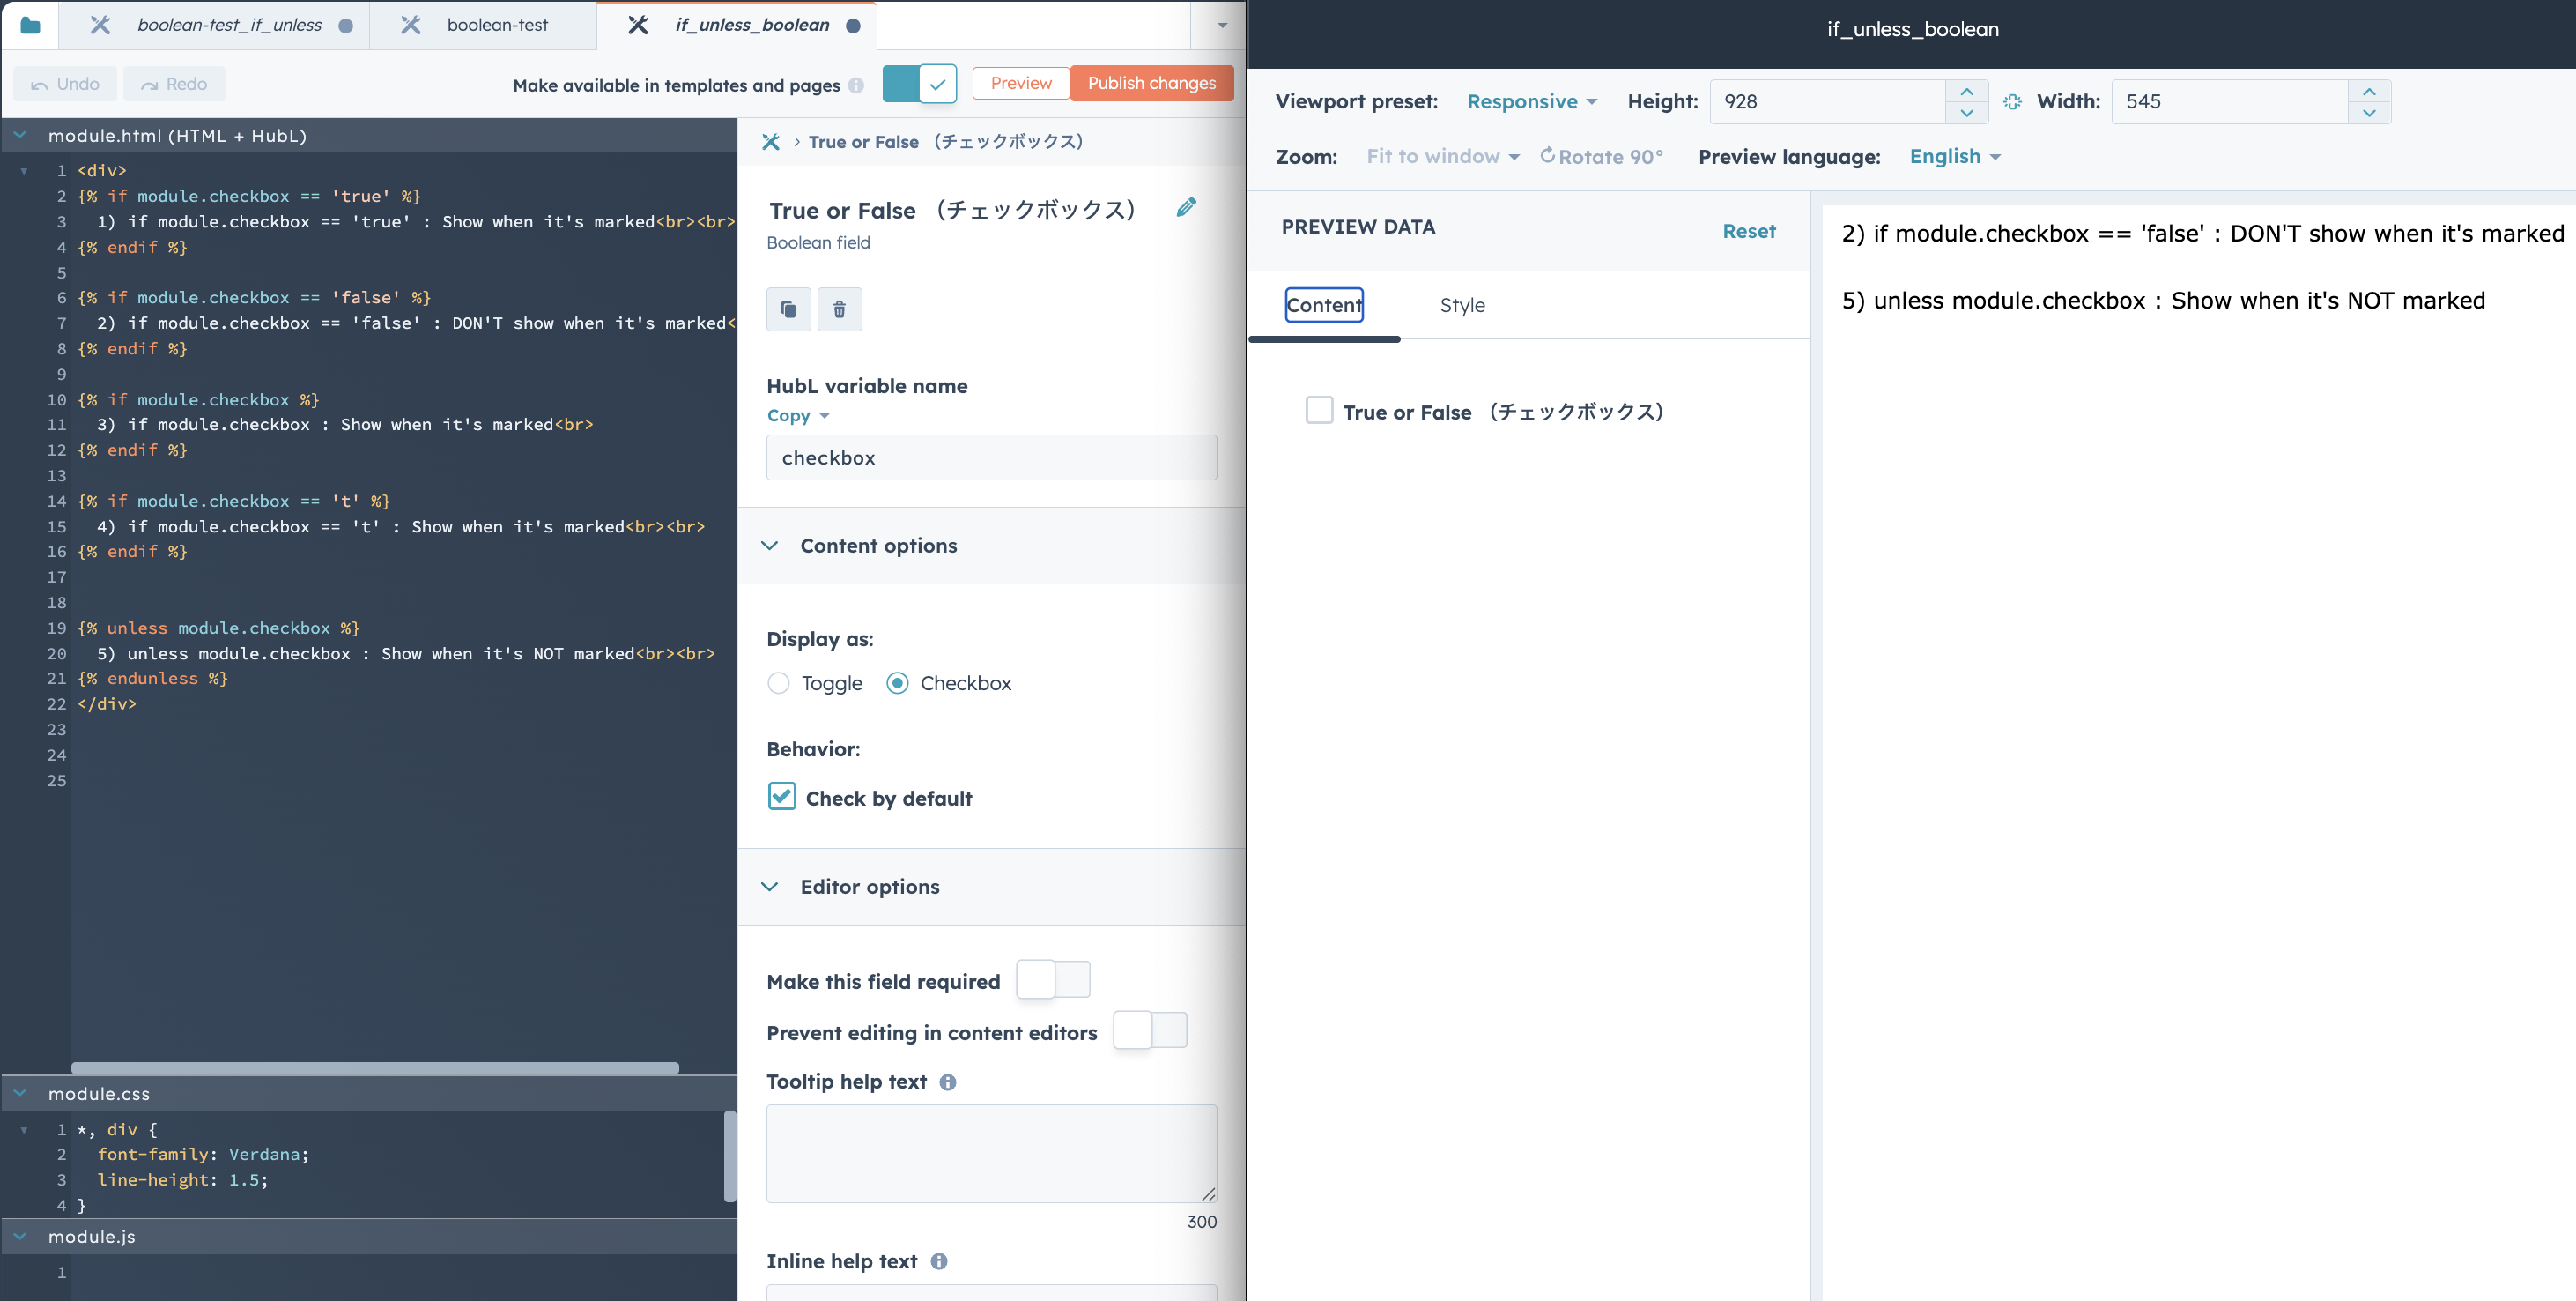
Task: Edit the True or False field name with pencil icon
Action: 1187,207
